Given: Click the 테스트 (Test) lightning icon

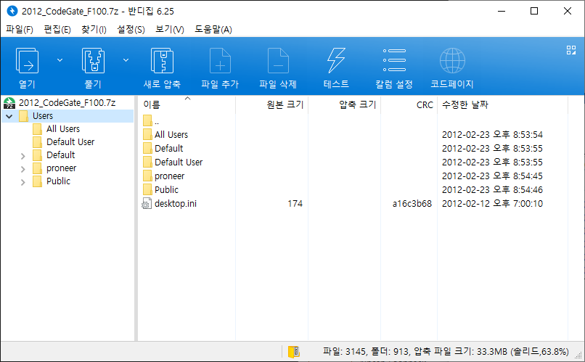Looking at the screenshot, I should (336, 61).
